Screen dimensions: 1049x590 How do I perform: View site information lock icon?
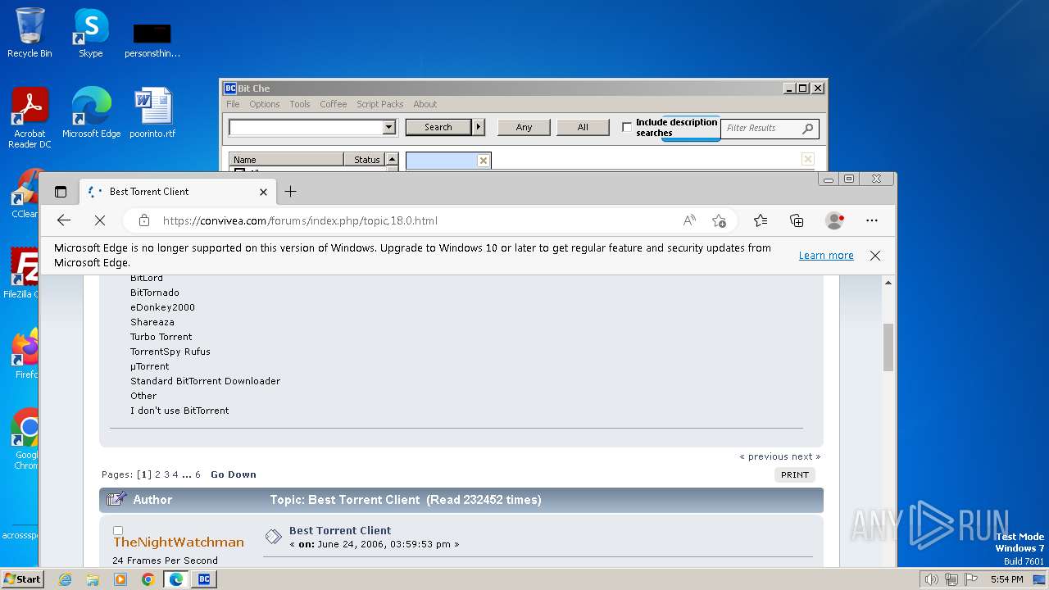[144, 220]
